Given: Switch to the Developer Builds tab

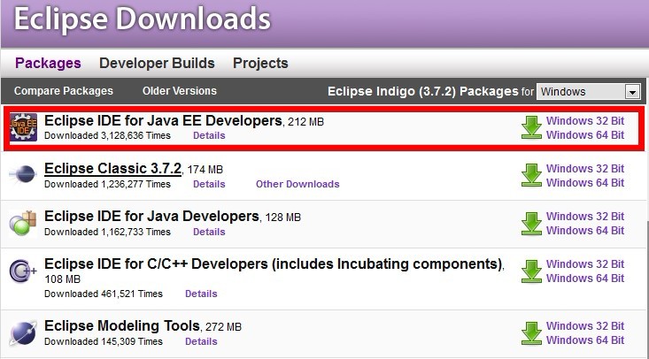Looking at the screenshot, I should pos(157,63).
